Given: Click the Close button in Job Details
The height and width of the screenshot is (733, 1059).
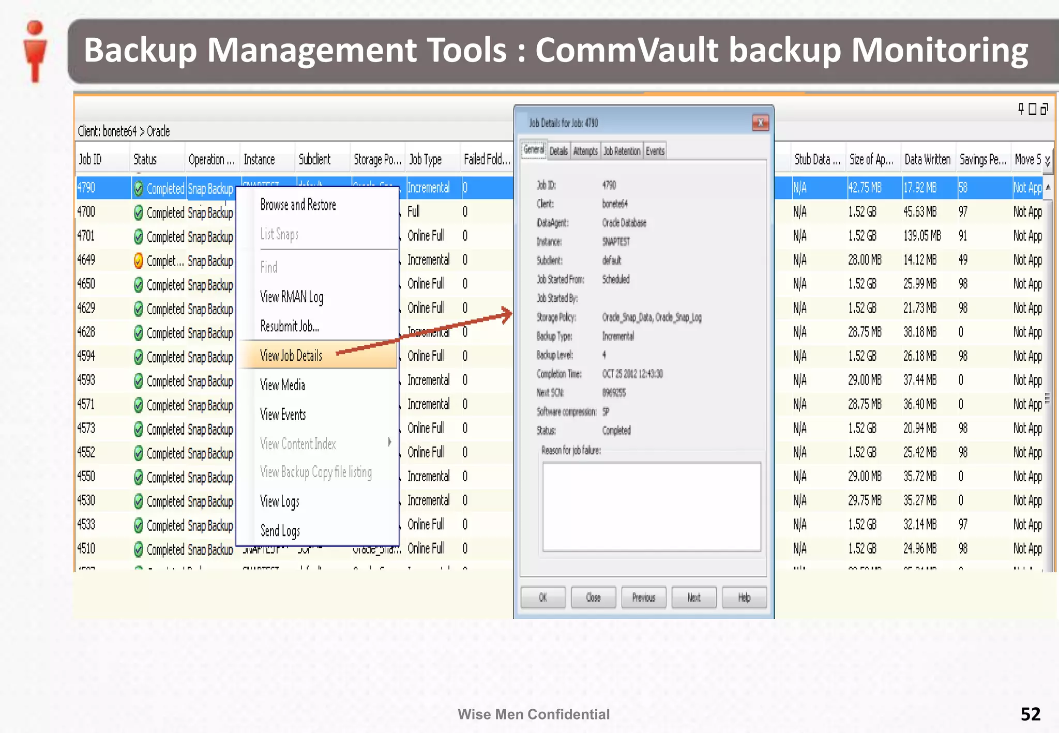Looking at the screenshot, I should point(593,598).
